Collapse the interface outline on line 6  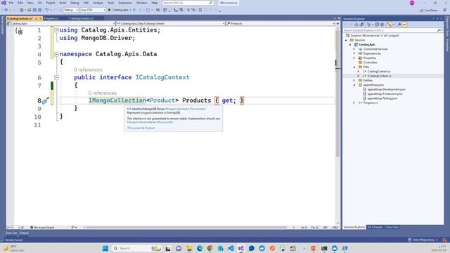coord(56,77)
